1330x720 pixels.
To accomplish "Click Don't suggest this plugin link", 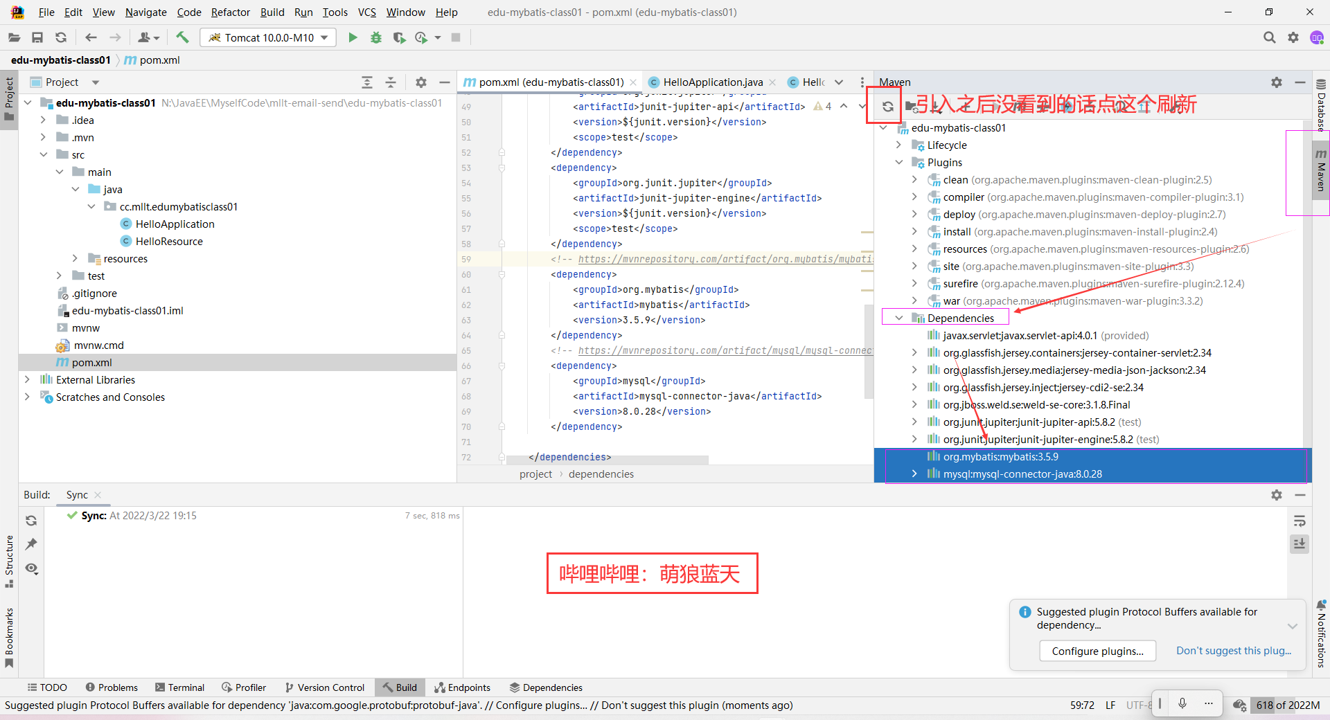I will point(1233,651).
